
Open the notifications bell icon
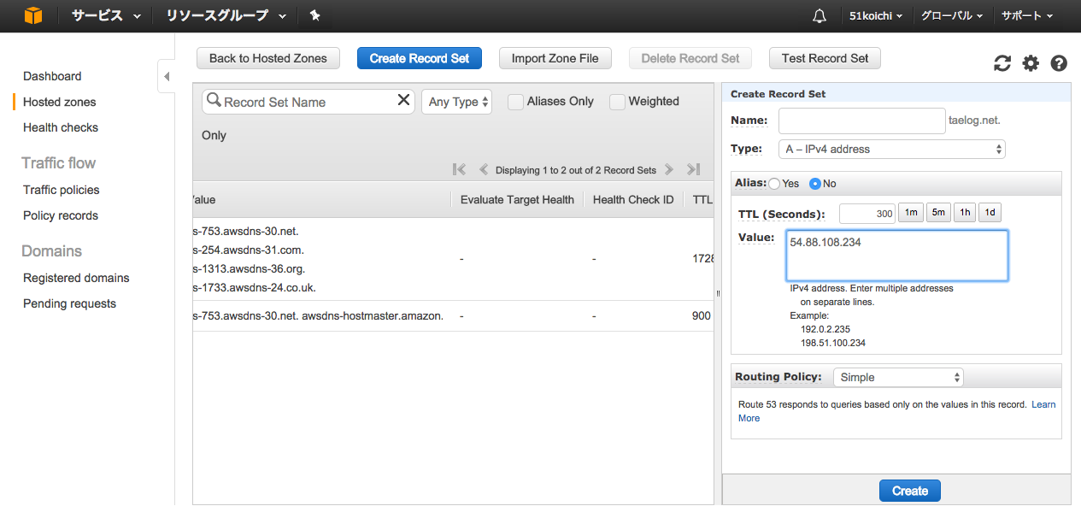tap(820, 16)
